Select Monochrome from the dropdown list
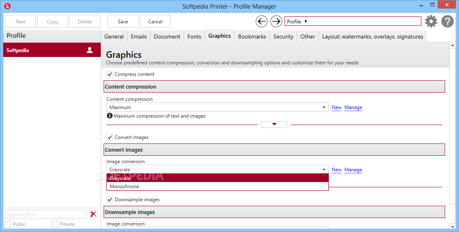This screenshot has height=232, width=459. pyautogui.click(x=217, y=187)
